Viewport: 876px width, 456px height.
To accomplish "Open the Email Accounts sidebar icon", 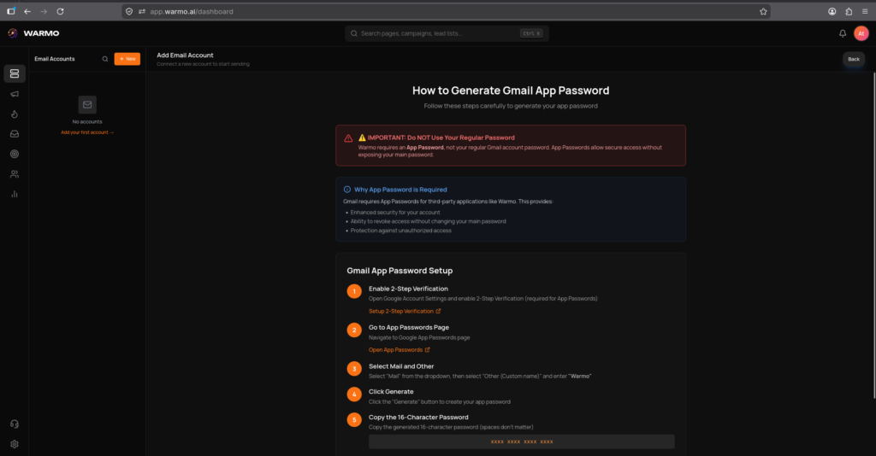I will coord(15,73).
